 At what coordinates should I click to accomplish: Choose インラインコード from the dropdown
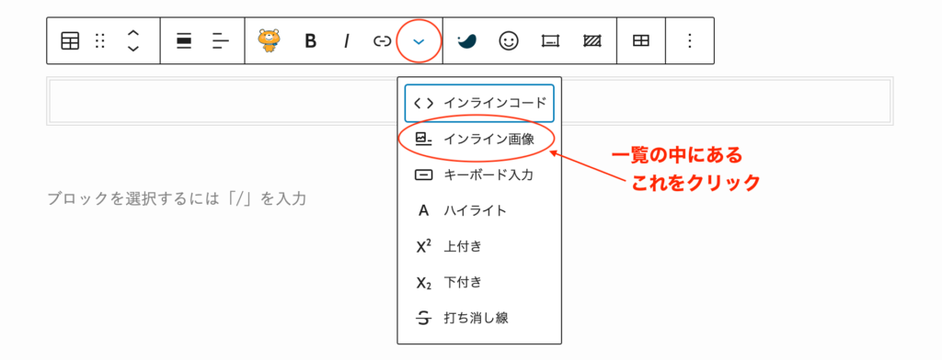click(x=479, y=103)
